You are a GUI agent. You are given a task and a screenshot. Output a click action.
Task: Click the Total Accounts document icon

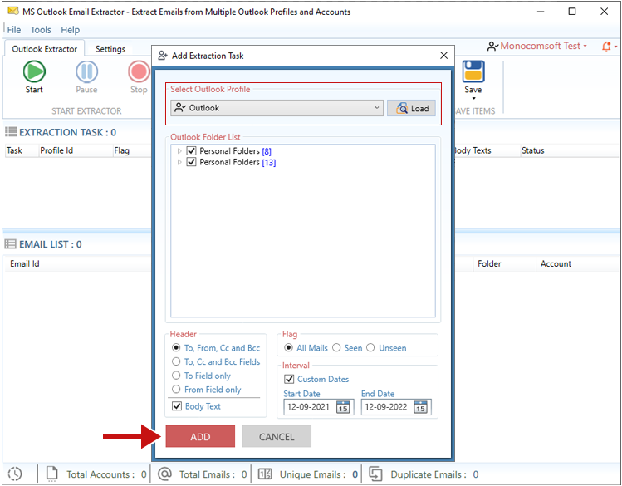(x=52, y=474)
